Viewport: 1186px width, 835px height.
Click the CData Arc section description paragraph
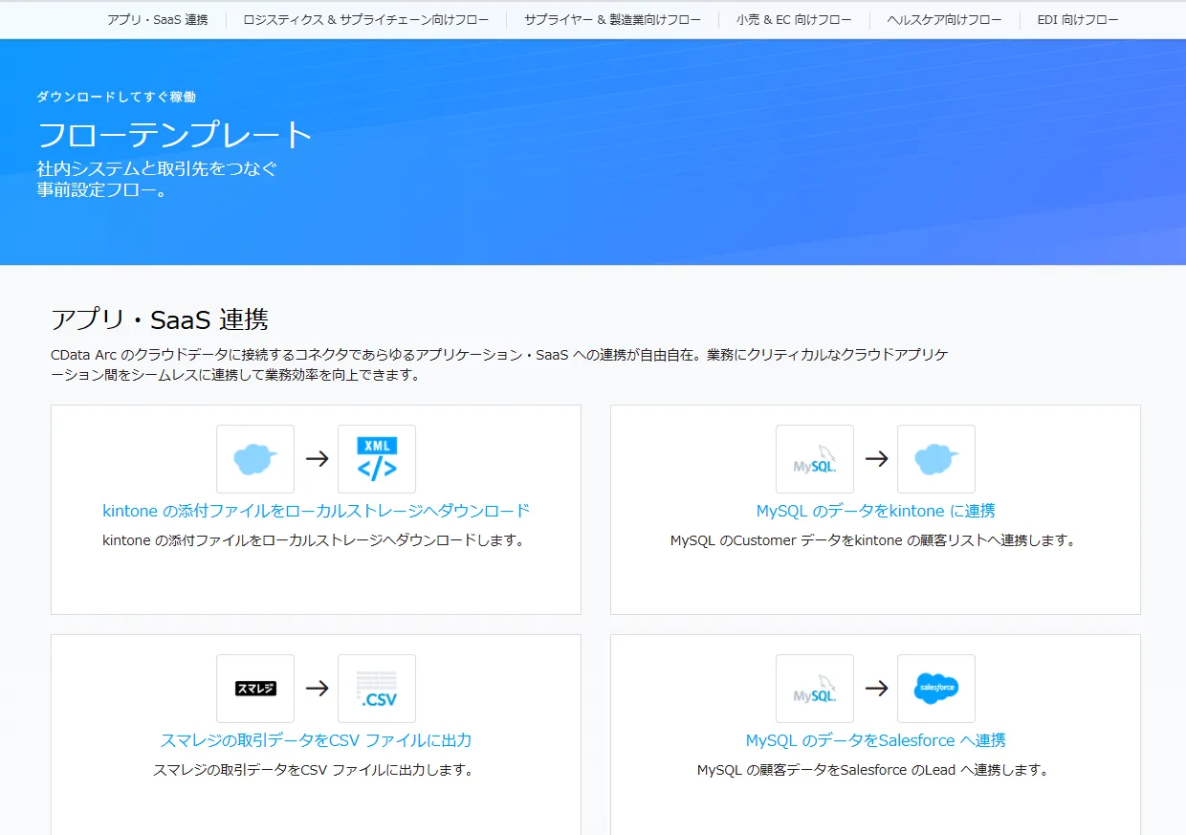tap(499, 364)
